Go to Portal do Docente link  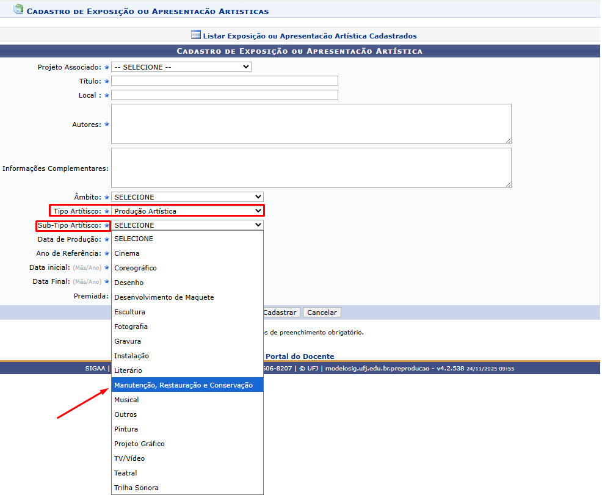click(x=299, y=356)
